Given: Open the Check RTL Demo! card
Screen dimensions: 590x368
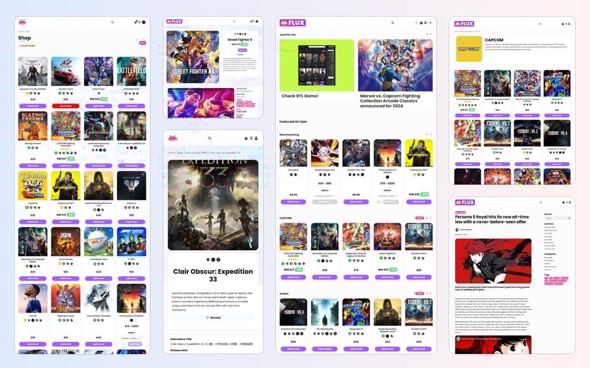Looking at the screenshot, I should tap(317, 70).
